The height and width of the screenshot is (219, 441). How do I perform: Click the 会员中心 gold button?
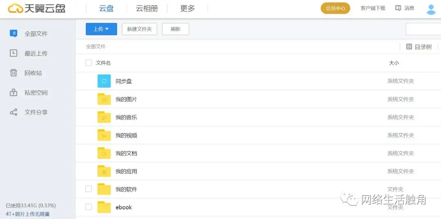(335, 9)
